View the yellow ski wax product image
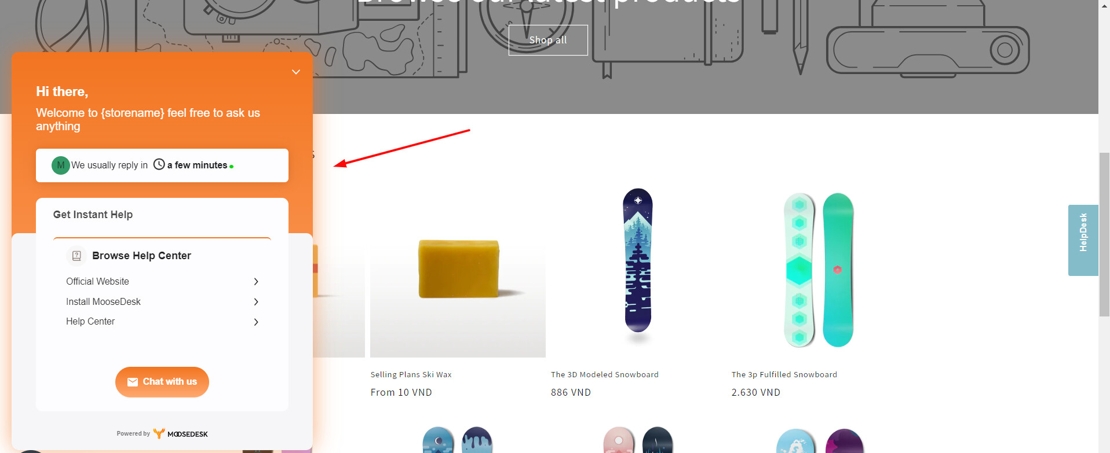1110x453 pixels. 458,268
